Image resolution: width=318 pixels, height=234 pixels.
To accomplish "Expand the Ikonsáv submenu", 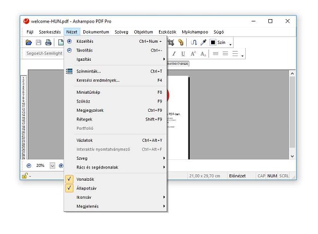I will (116, 198).
